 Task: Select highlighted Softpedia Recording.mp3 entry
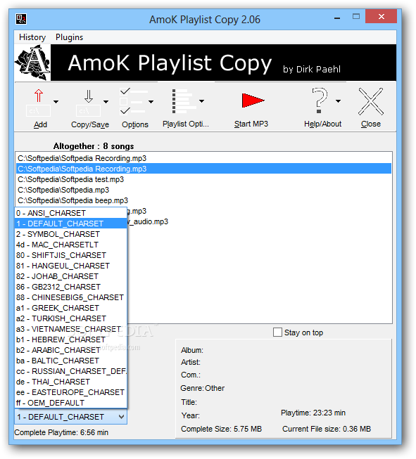(x=203, y=169)
